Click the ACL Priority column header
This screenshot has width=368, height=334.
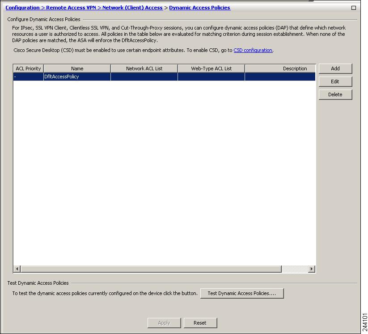click(x=29, y=69)
